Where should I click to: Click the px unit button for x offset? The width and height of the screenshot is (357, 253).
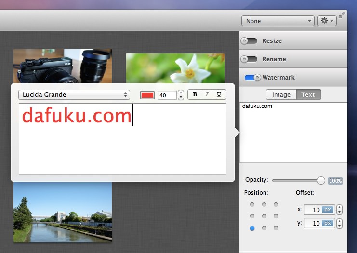point(328,210)
